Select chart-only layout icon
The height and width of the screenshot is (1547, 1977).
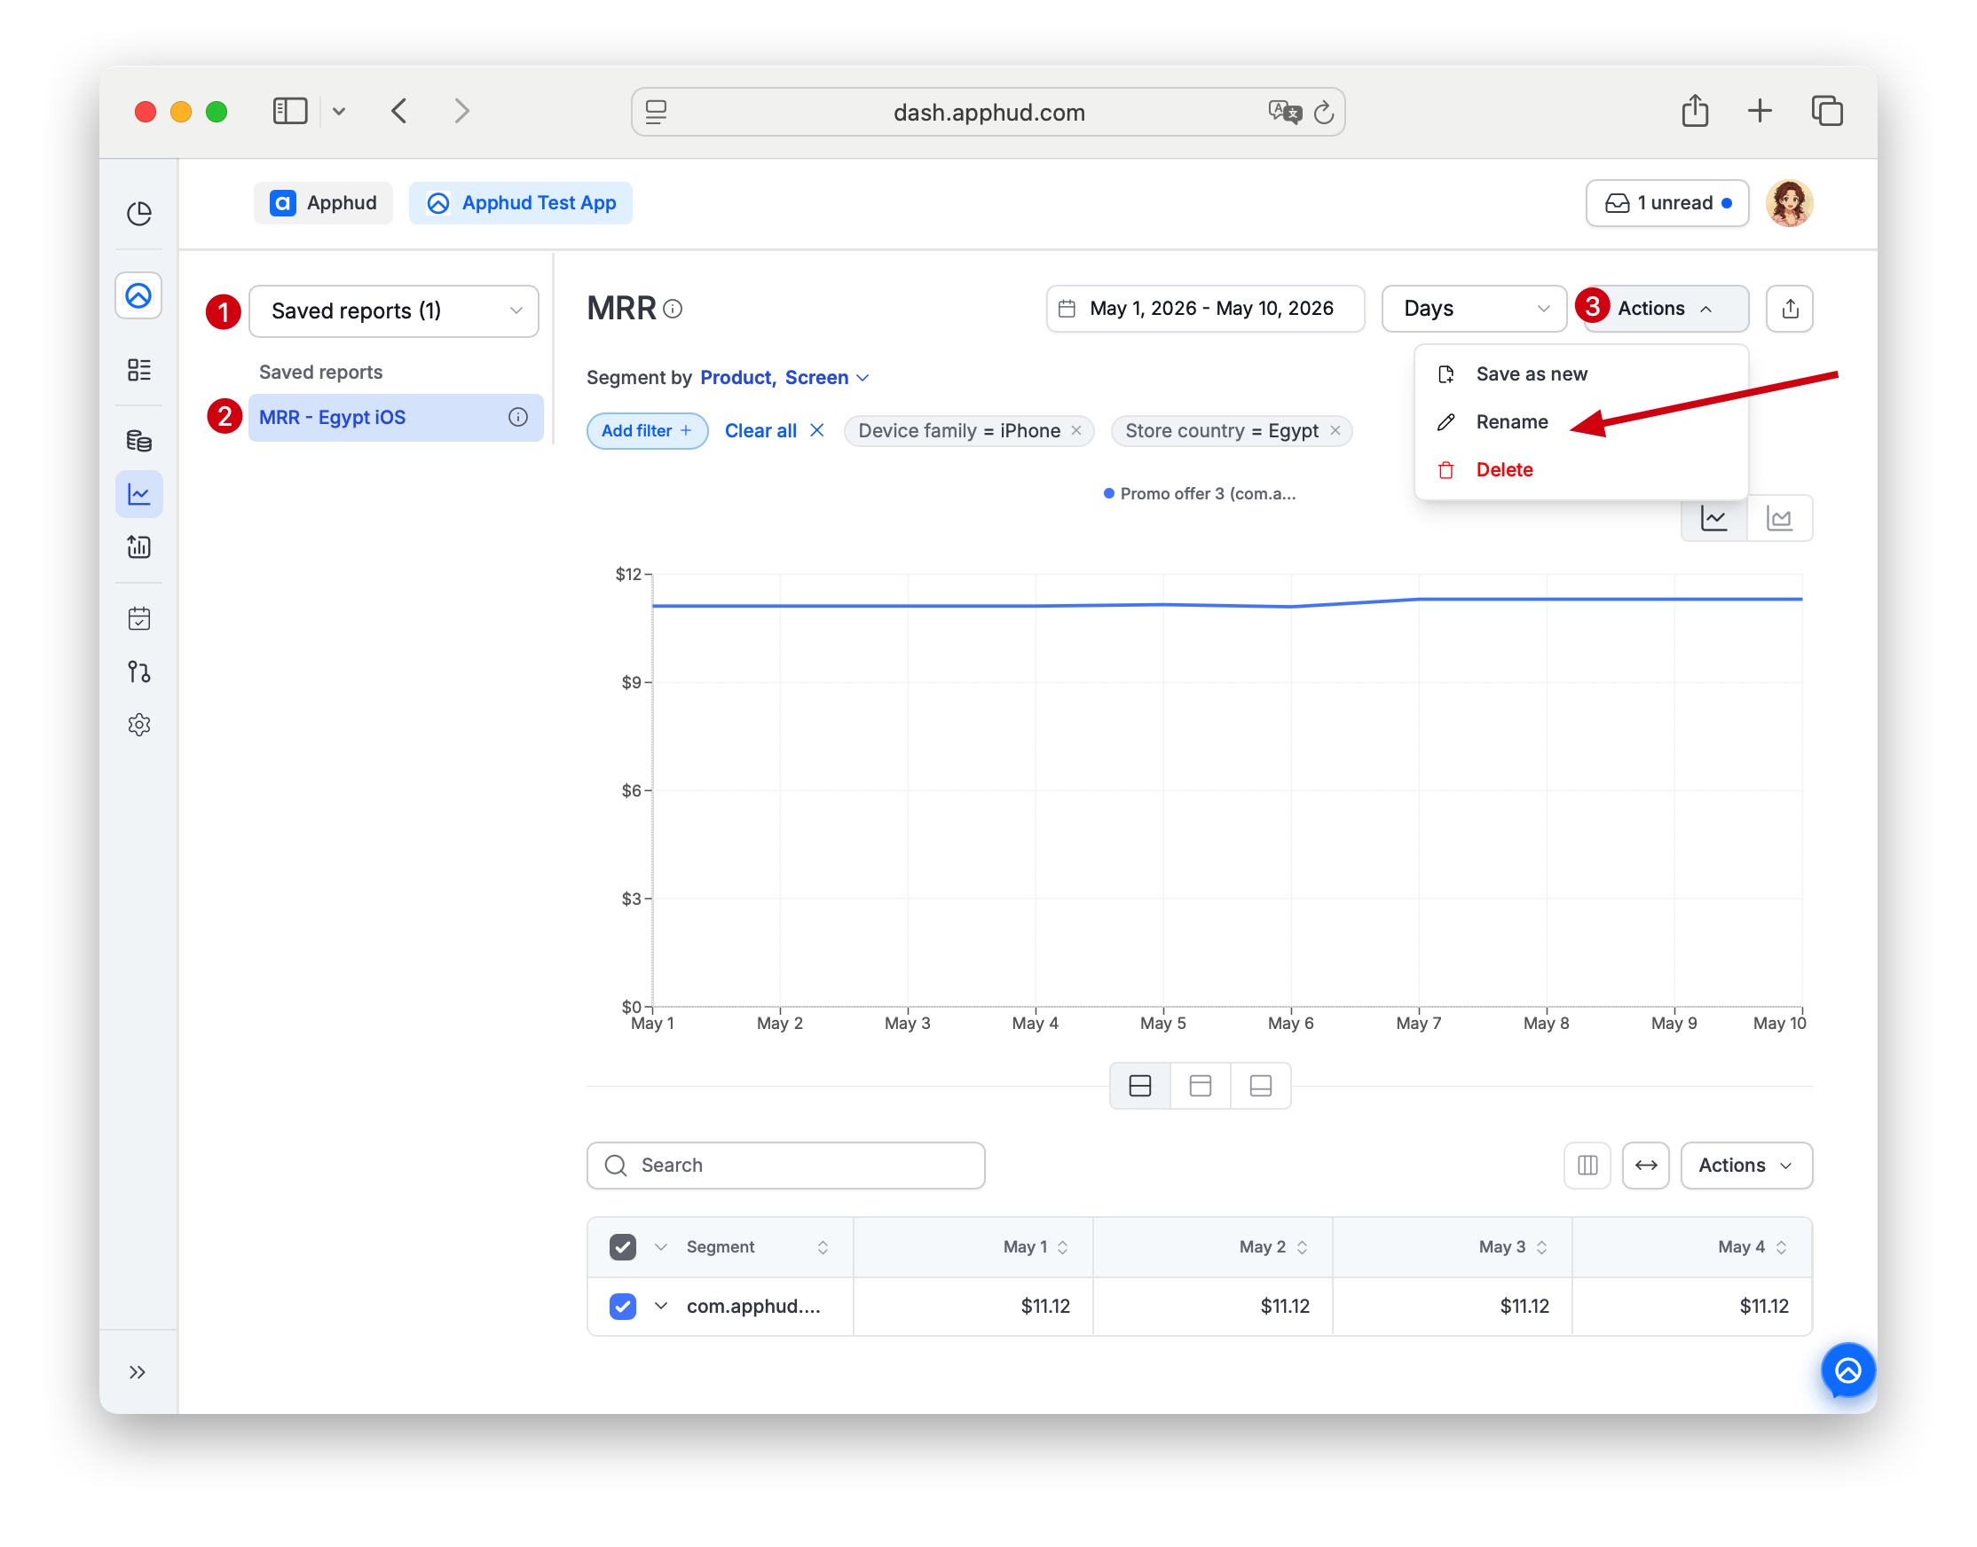[1200, 1085]
